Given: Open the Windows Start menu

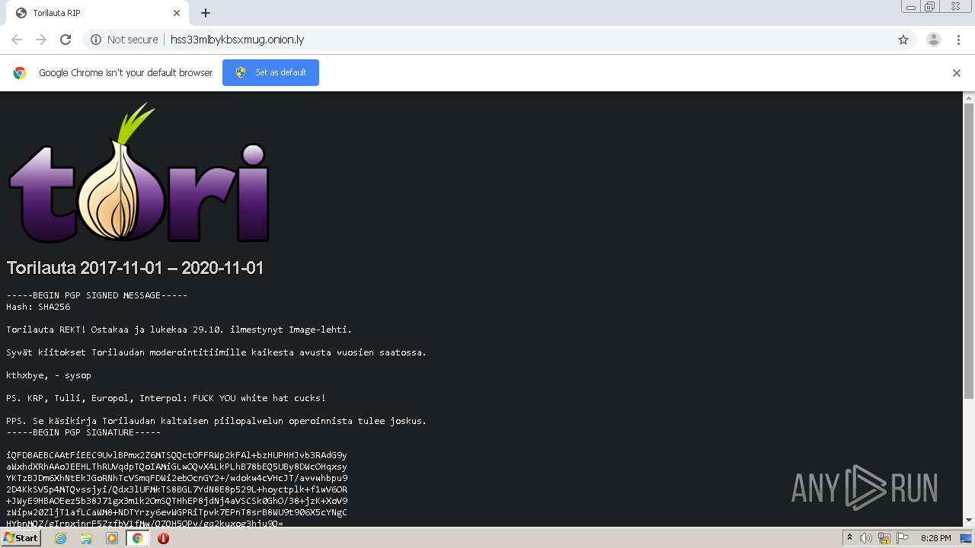Looking at the screenshot, I should point(21,537).
